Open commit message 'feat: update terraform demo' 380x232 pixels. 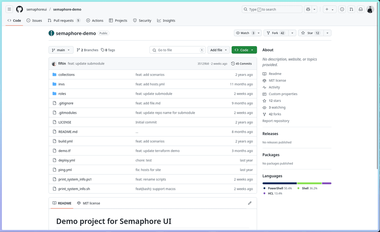coord(157,151)
